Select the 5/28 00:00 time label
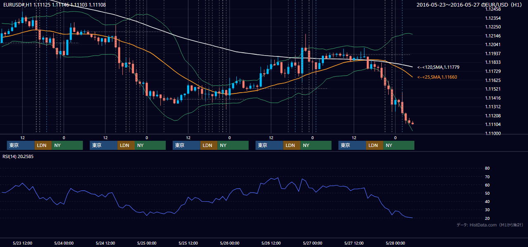Screen dimensions: 528x247 (395, 243)
